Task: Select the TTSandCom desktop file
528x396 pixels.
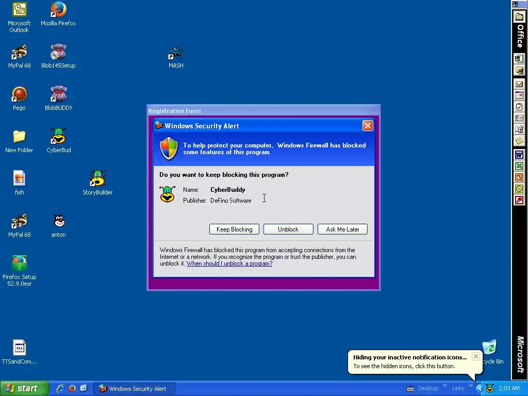Action: (19, 352)
